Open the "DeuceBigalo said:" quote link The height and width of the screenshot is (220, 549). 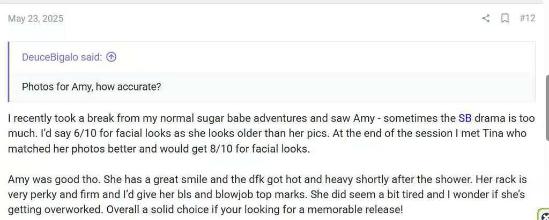pyautogui.click(x=62, y=57)
